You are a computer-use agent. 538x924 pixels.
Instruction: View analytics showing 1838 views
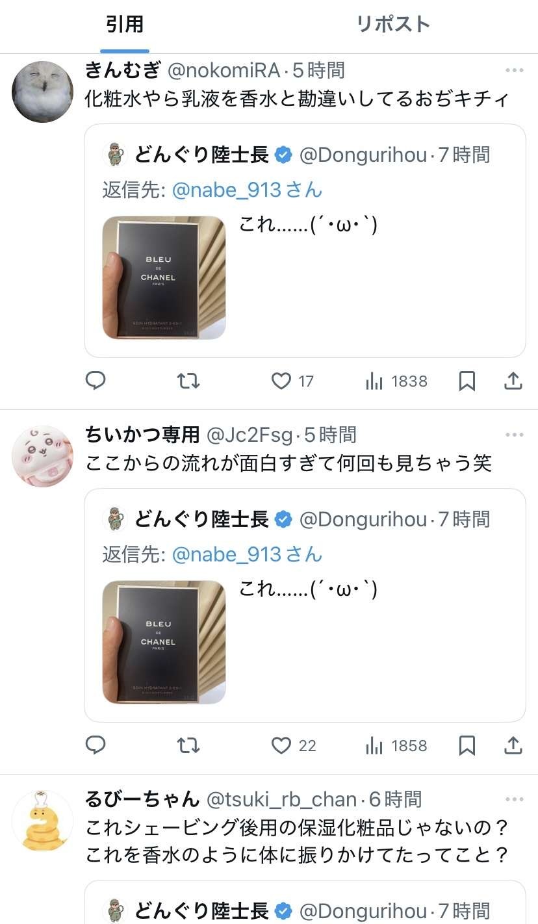click(396, 381)
